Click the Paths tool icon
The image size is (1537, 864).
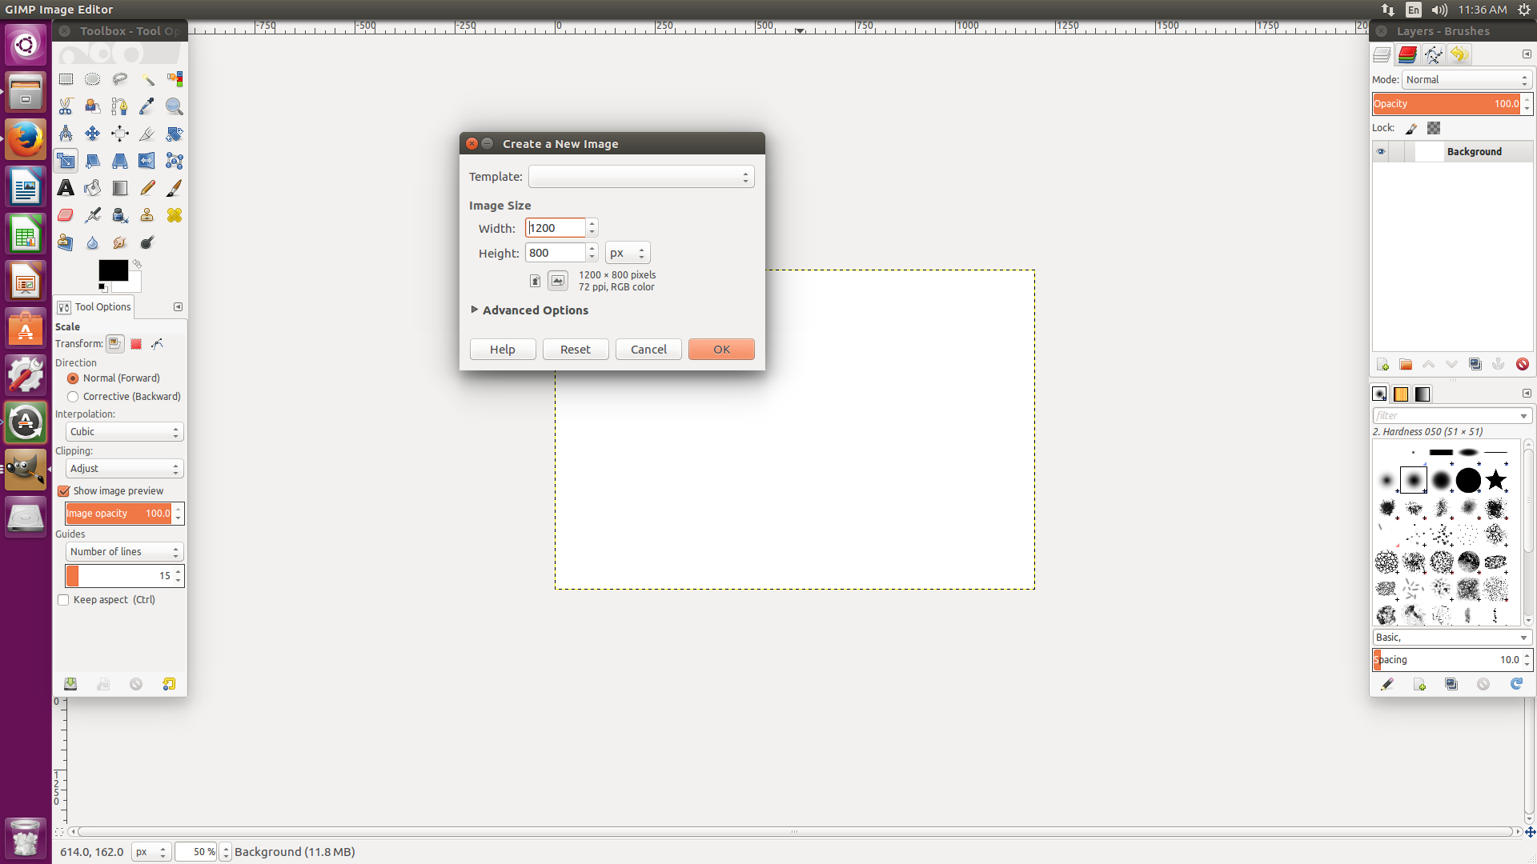tap(119, 106)
